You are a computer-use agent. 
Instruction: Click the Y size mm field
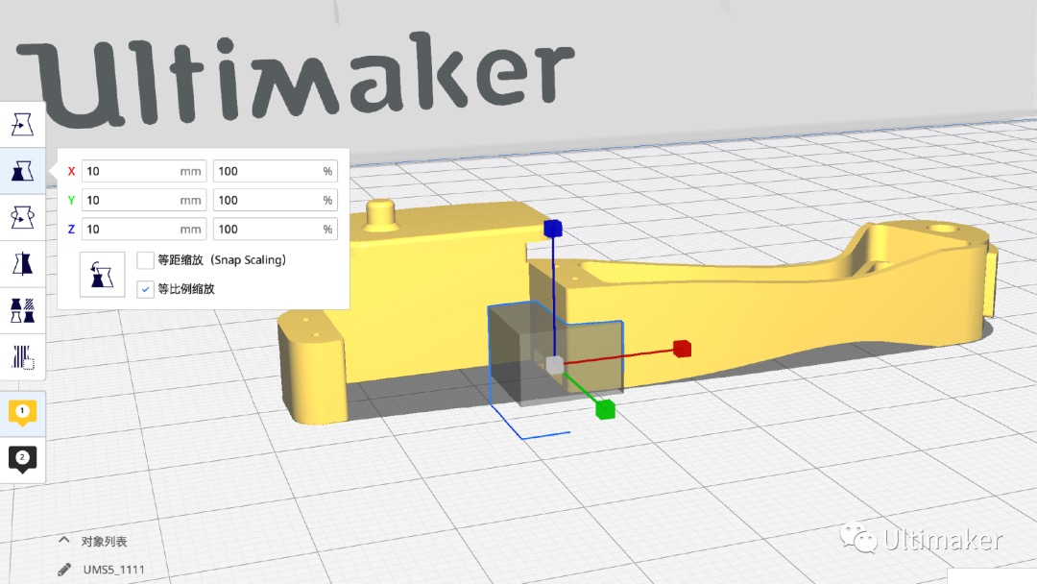pos(143,201)
